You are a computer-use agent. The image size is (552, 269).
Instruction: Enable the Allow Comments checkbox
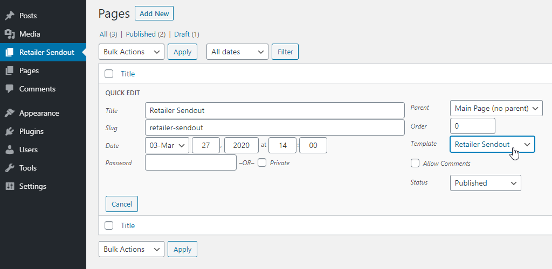point(415,164)
